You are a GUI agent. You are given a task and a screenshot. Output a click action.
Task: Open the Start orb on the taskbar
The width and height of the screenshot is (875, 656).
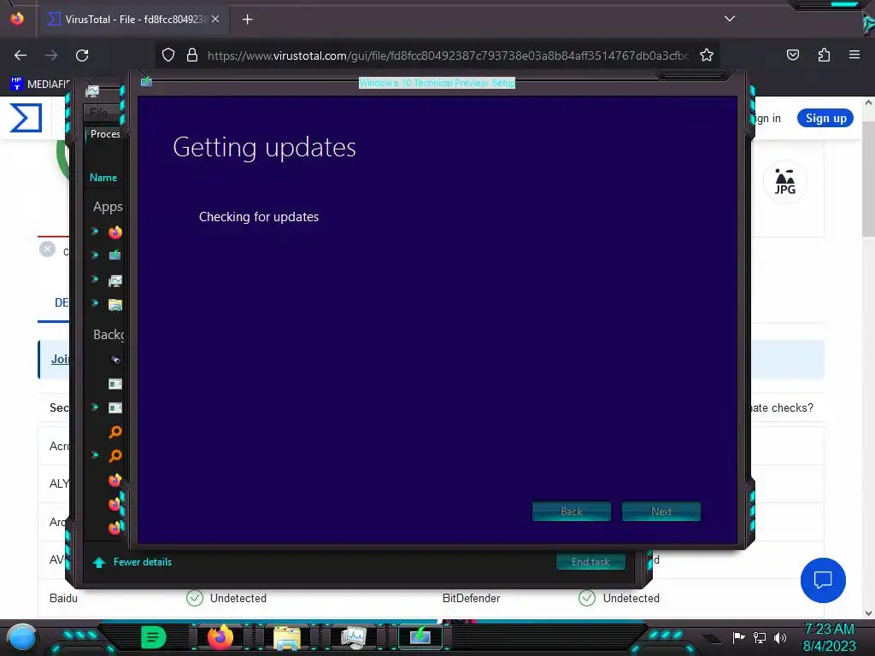(22, 637)
